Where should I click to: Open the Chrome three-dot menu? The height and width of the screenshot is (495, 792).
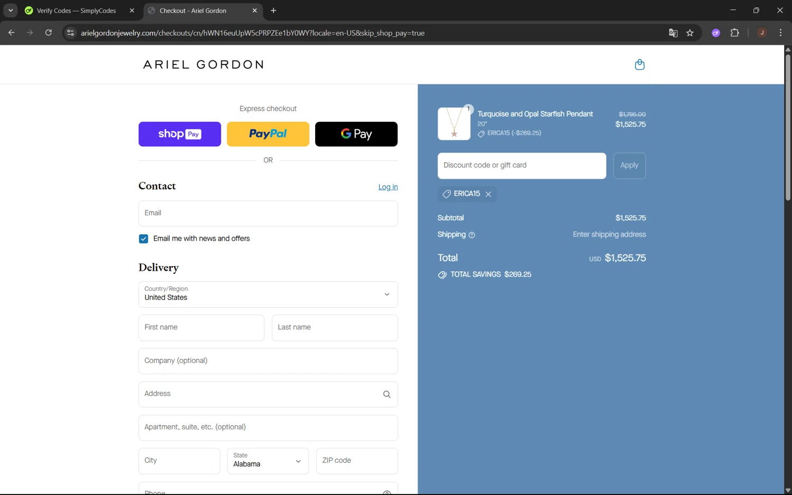780,33
